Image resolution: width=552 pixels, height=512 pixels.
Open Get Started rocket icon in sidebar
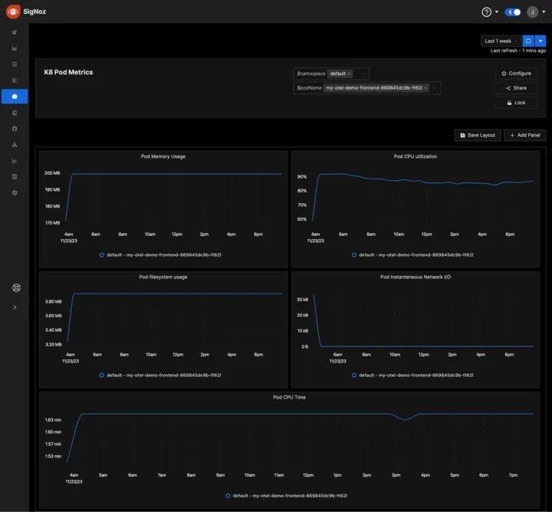coord(15,32)
